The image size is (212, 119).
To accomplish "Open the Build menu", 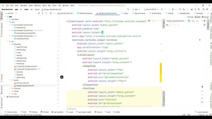I will pyautogui.click(x=44, y=5).
